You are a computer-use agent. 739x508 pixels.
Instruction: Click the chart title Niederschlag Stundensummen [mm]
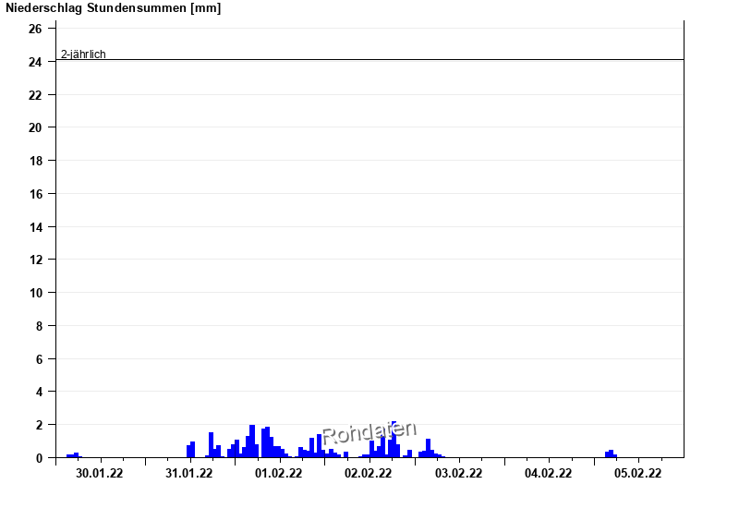point(114,8)
